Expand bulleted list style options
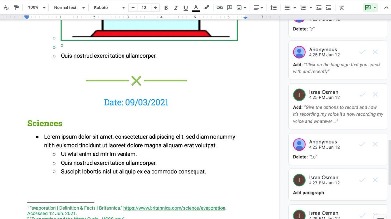Screen dimensions: 391x219 coord(295,8)
